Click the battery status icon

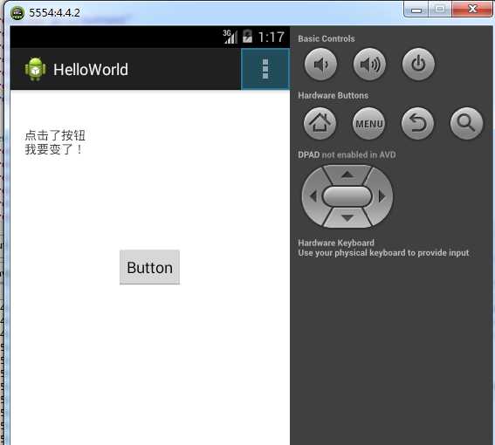tap(248, 37)
